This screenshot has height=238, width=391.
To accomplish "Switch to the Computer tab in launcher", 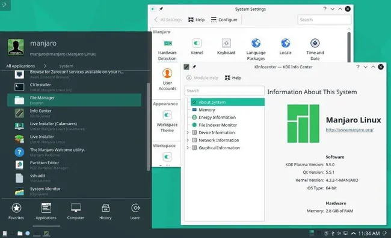I will [76, 212].
